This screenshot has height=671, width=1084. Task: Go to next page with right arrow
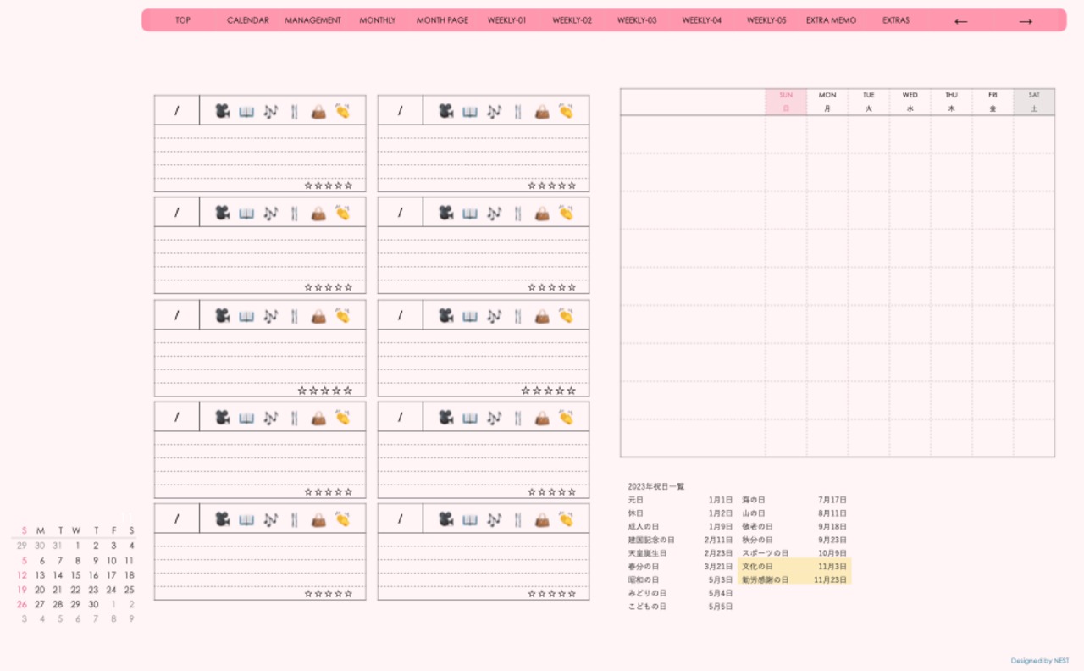1025,21
